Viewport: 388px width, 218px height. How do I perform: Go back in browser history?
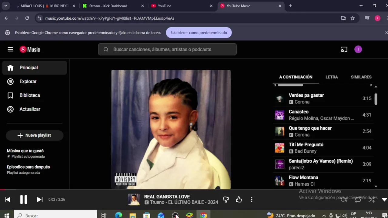pos(6,18)
